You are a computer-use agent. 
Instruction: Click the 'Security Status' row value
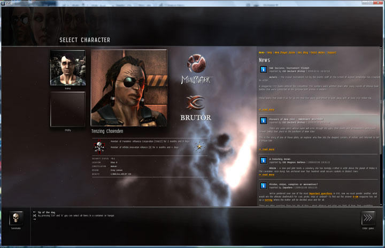(x=113, y=159)
